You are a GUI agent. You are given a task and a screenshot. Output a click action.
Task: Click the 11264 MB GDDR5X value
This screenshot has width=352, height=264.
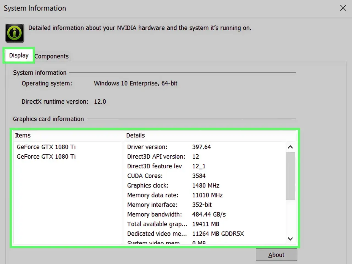click(x=218, y=233)
